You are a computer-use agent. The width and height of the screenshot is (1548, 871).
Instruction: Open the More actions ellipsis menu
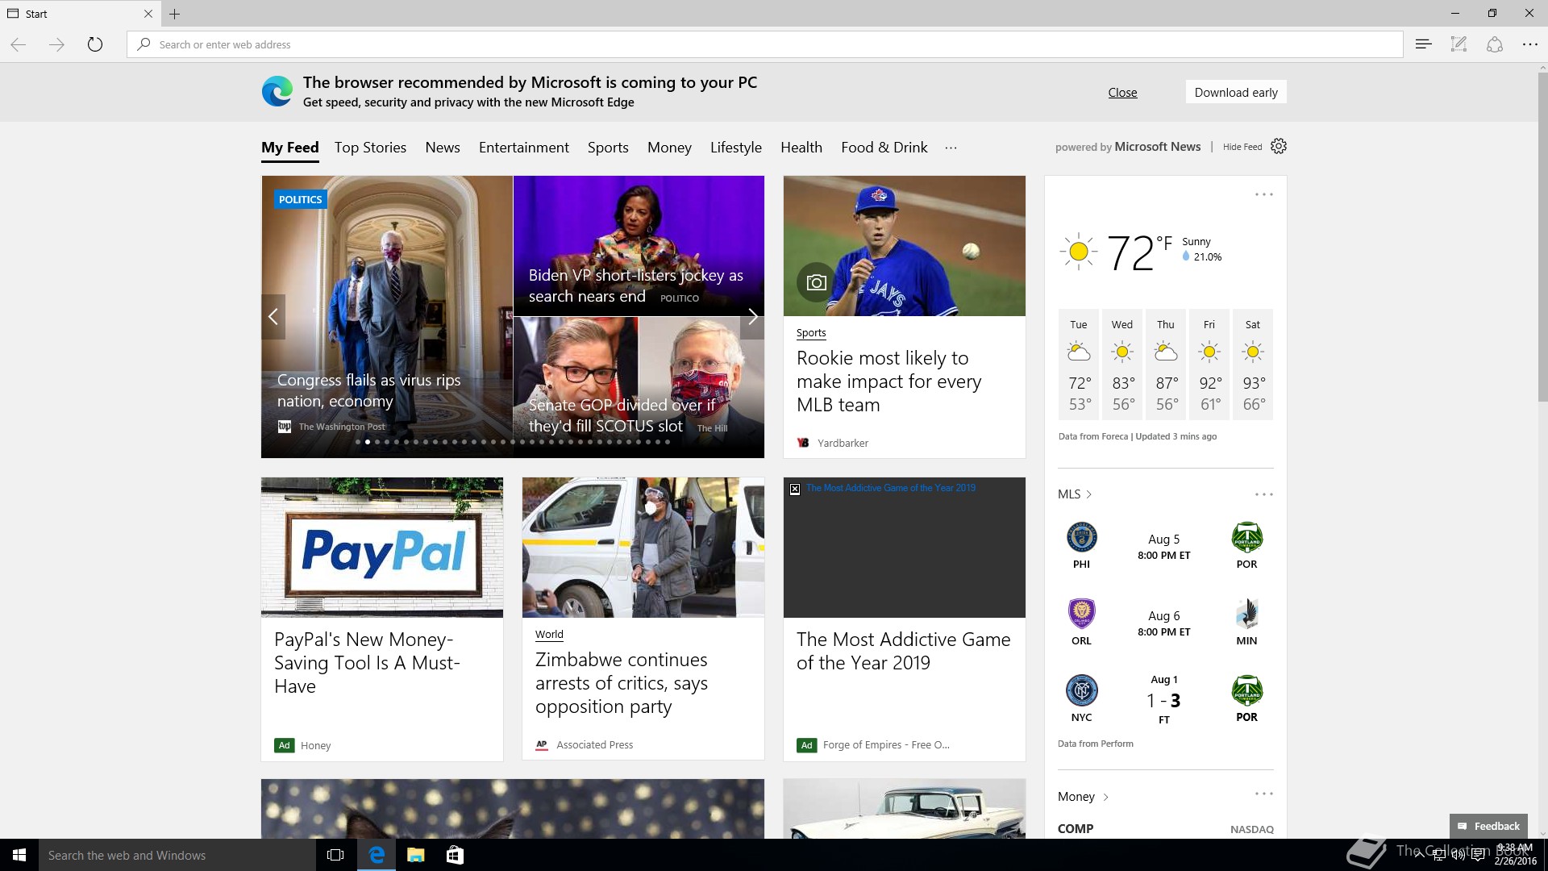(1529, 44)
